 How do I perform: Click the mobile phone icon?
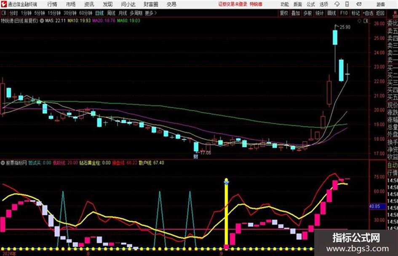click(347, 4)
